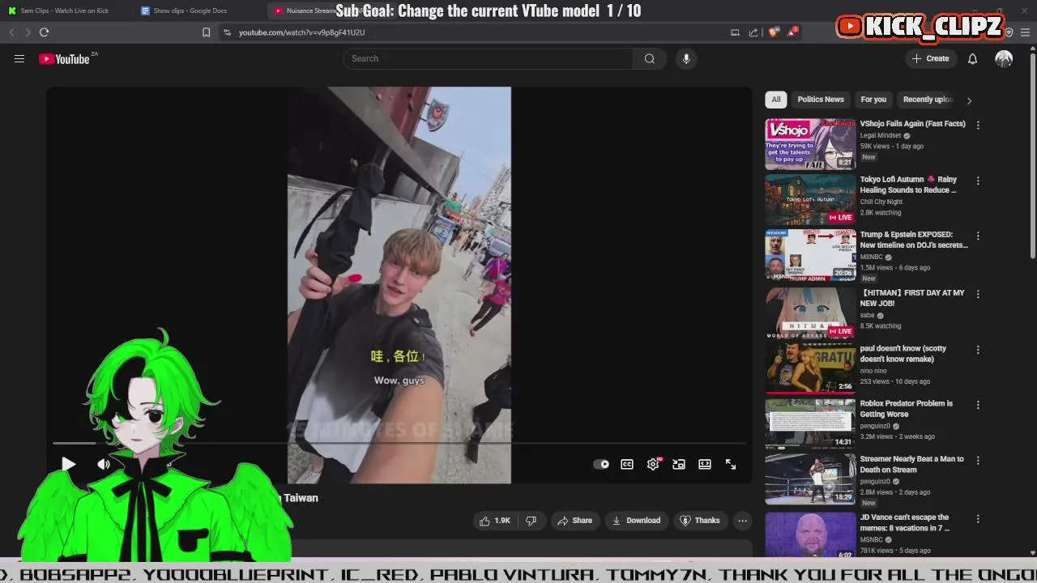
Task: Select the For you chip
Action: coord(873,100)
